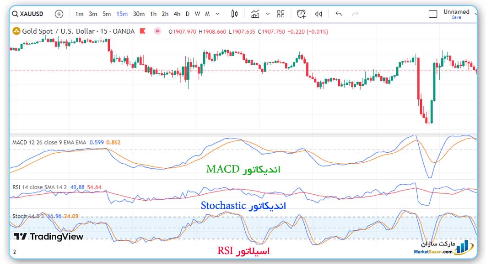Image resolution: width=486 pixels, height=264 pixels.
Task: Expand the extra timeframes chevron after M
Action: [217, 14]
